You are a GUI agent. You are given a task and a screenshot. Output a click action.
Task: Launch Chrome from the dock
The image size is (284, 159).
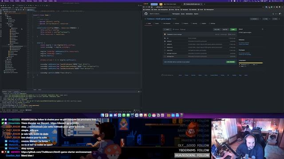[106, 115]
